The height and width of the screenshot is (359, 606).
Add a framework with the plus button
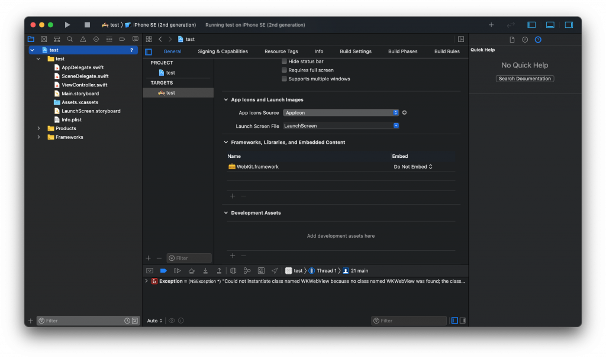coord(233,196)
